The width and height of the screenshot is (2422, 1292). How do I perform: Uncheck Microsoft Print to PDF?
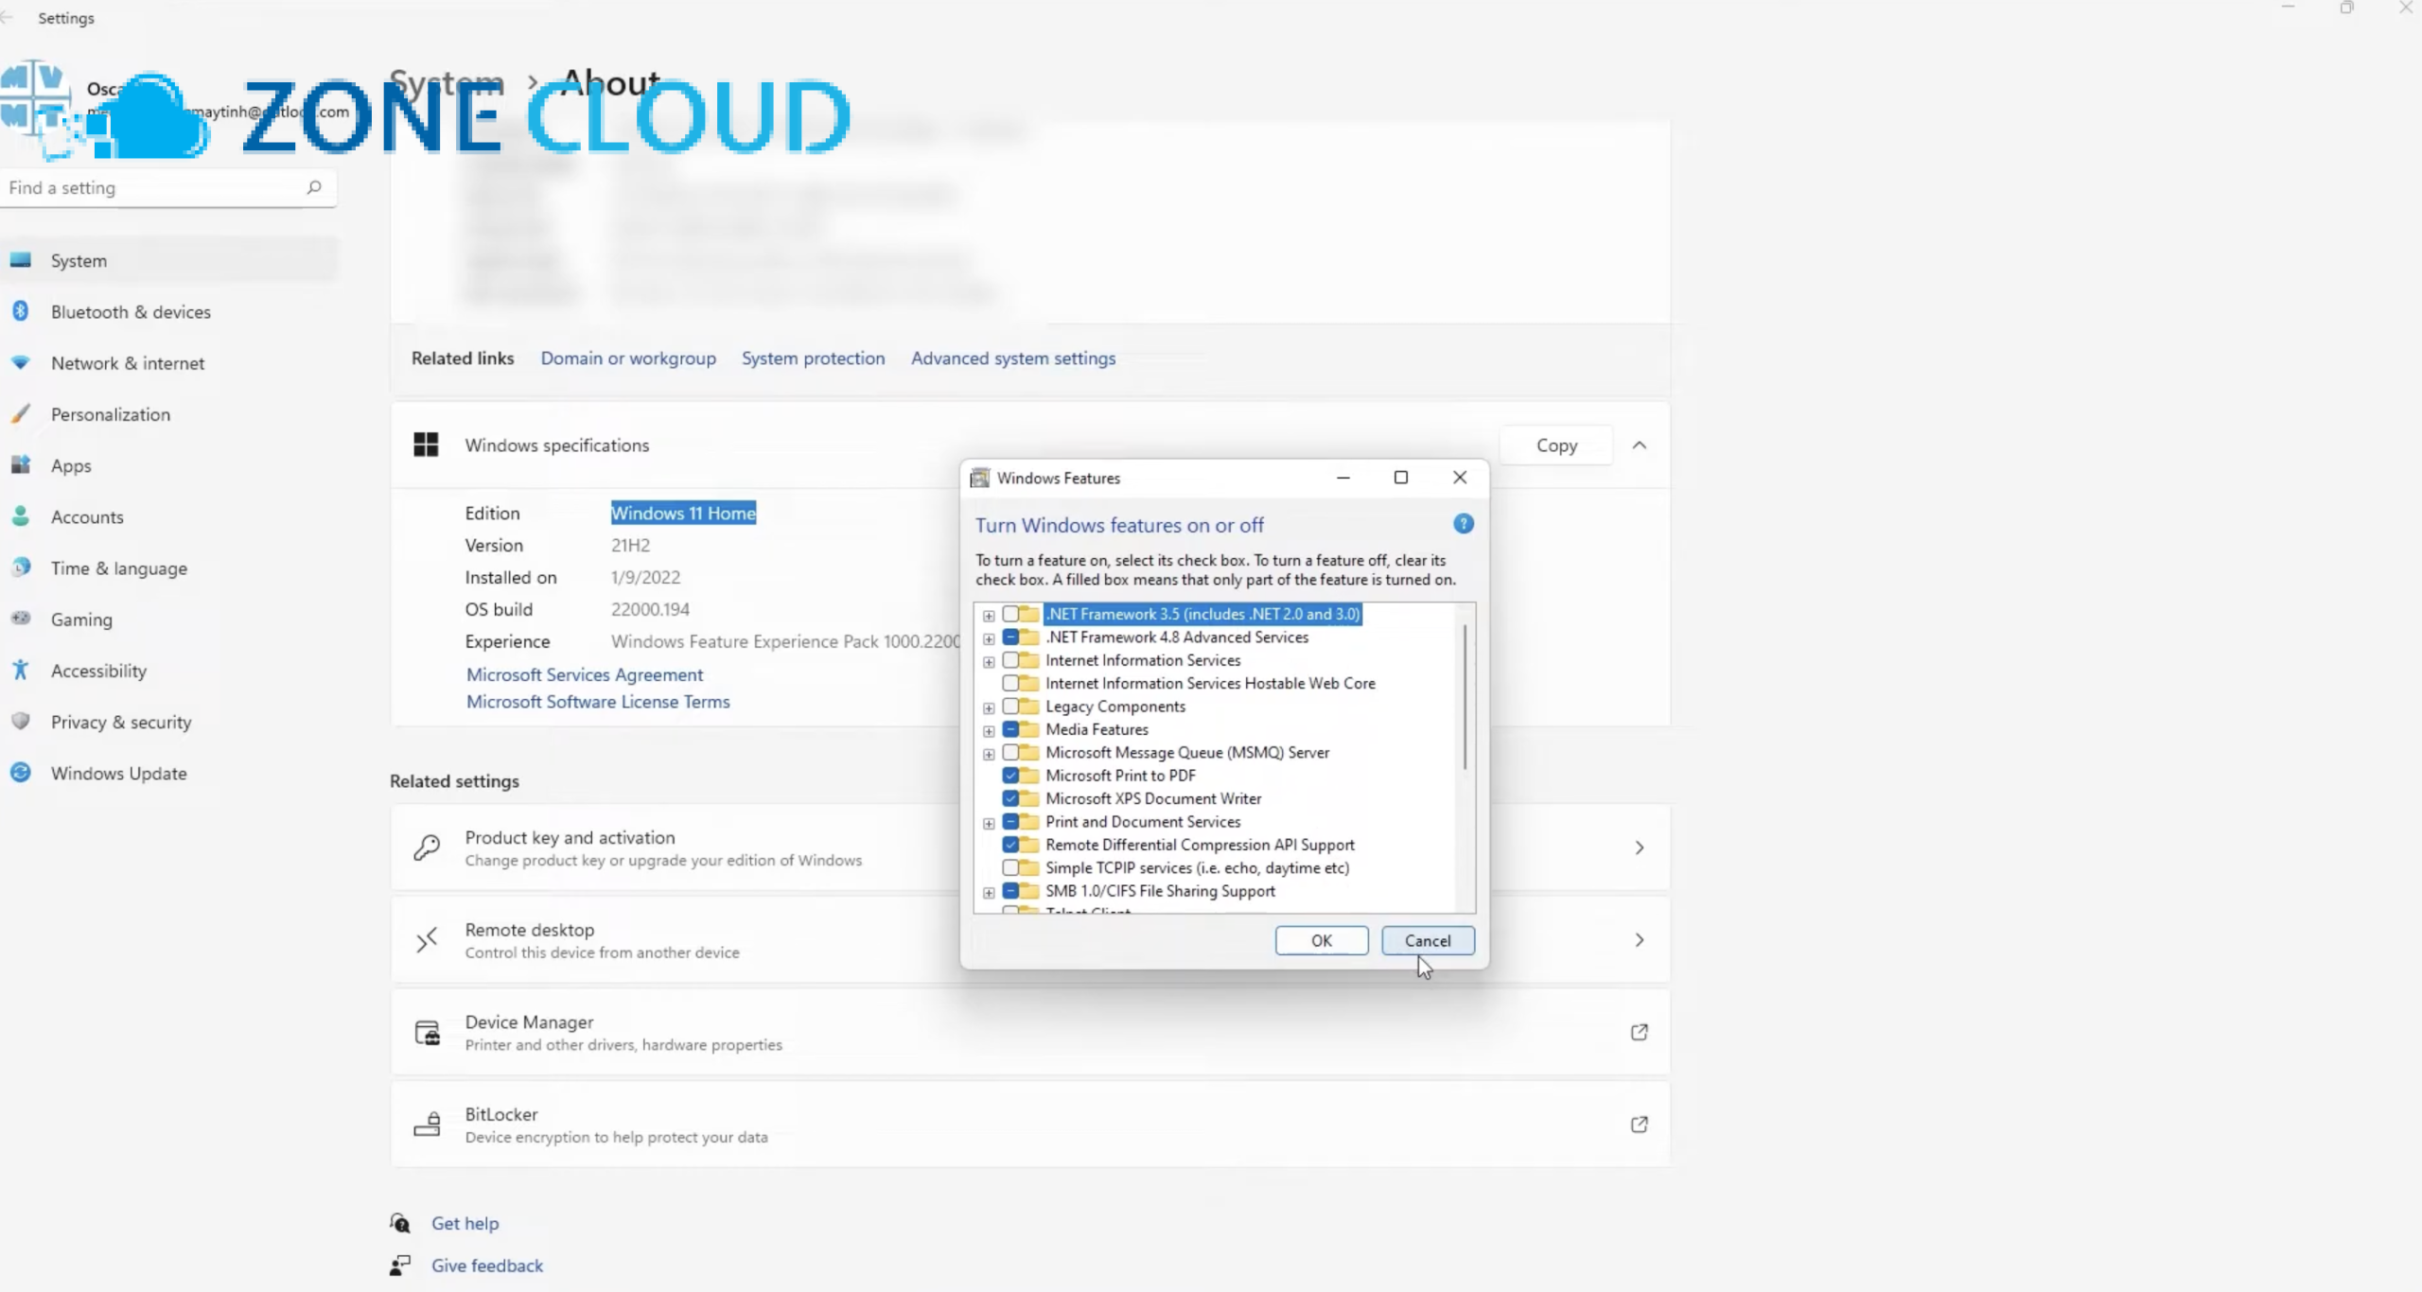click(x=1010, y=776)
